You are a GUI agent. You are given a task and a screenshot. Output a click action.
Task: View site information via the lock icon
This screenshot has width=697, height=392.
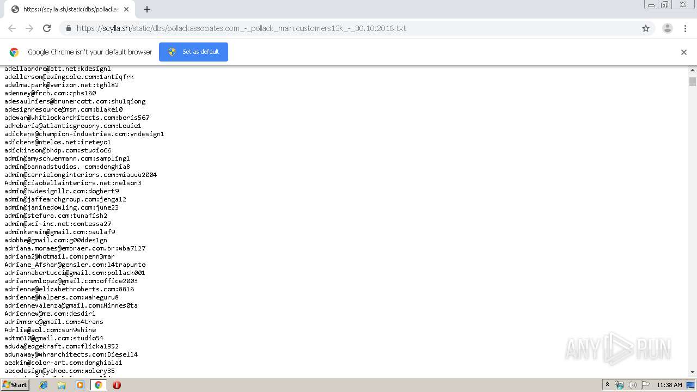click(x=68, y=28)
